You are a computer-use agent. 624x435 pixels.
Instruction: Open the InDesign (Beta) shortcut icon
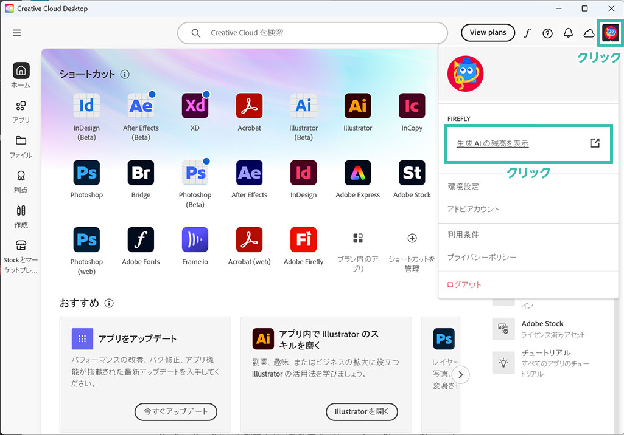pyautogui.click(x=86, y=106)
